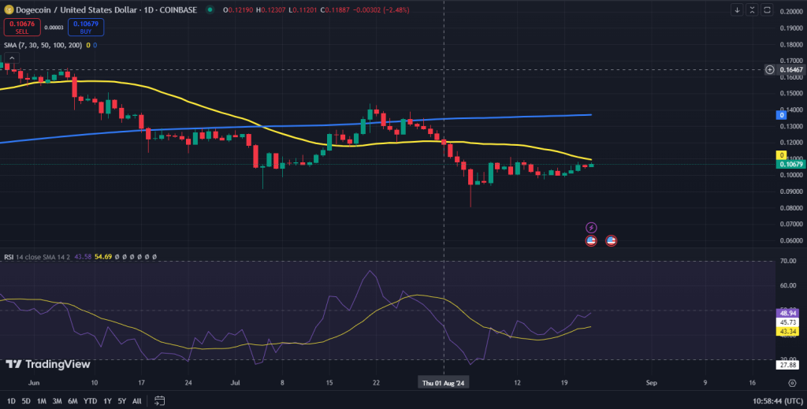
Task: Select the YTD time range
Action: click(90, 401)
